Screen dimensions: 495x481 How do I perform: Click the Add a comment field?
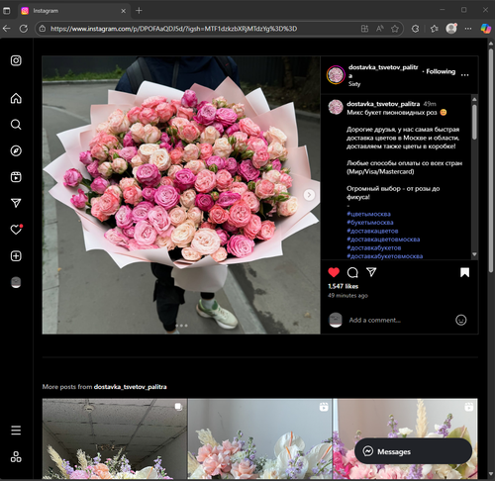point(400,320)
